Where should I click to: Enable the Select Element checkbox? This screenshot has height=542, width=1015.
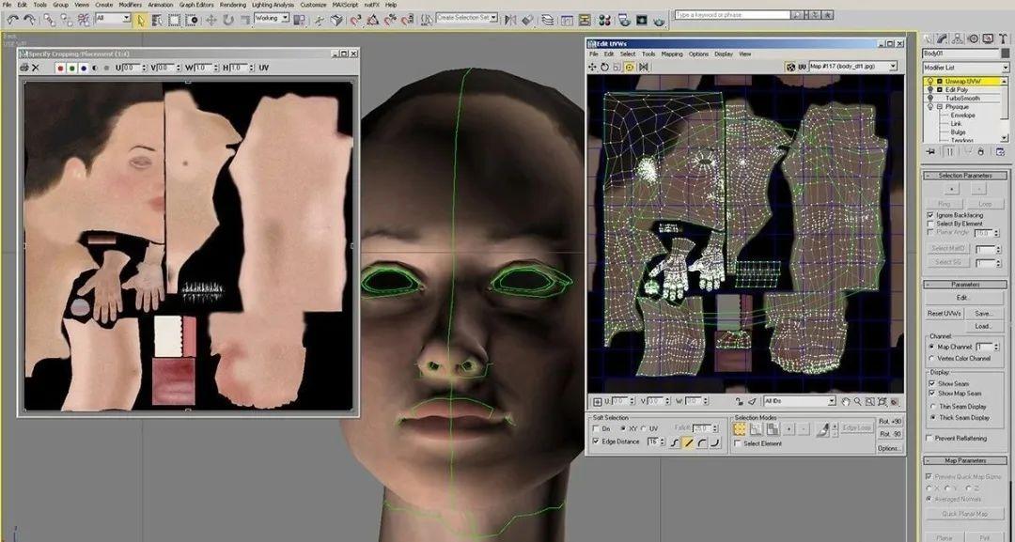740,443
